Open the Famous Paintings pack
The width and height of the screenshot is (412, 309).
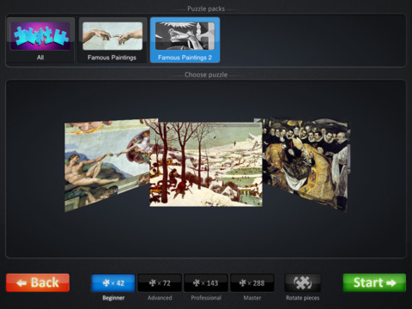112,39
